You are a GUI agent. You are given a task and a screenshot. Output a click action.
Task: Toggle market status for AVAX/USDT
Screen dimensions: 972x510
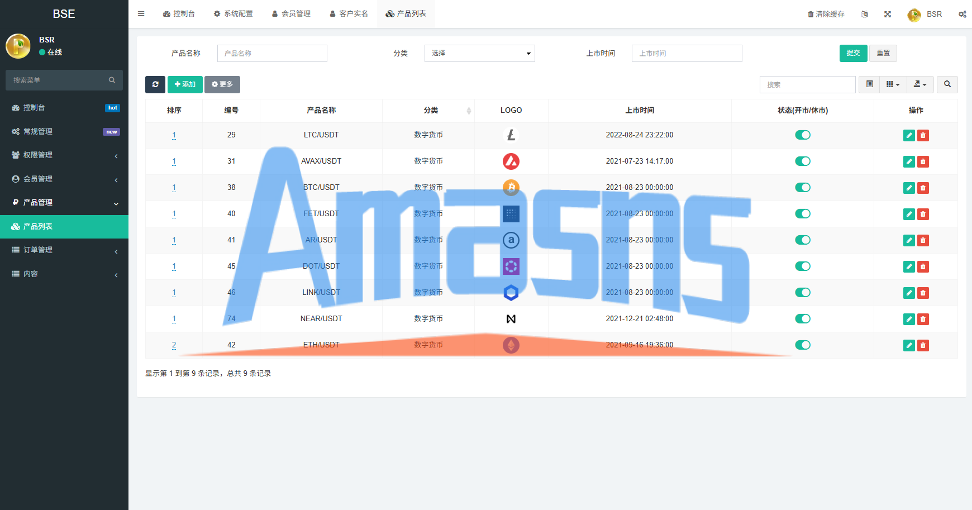coord(803,161)
